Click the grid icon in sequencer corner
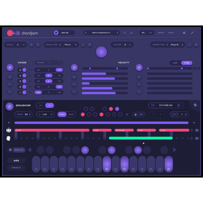The image size is (203, 203). tap(195, 105)
